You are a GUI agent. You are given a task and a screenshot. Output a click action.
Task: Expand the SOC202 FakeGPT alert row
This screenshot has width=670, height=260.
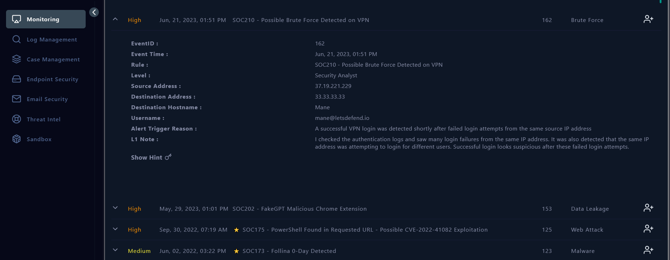pos(115,208)
